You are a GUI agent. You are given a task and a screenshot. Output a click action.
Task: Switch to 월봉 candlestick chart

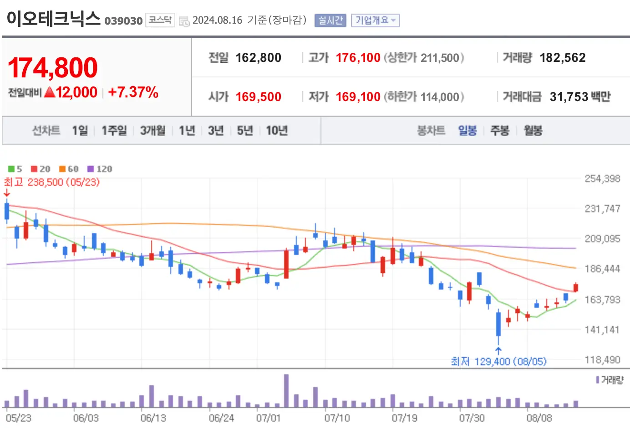(533, 131)
